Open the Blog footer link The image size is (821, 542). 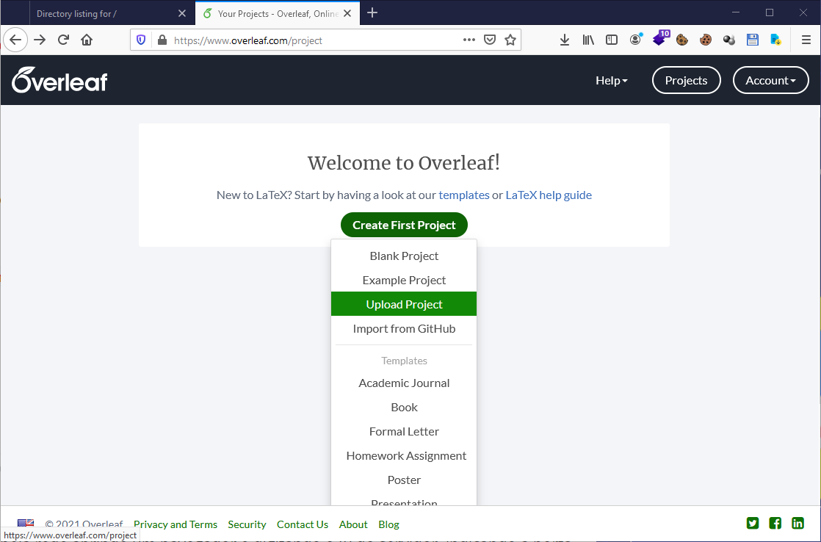(388, 524)
